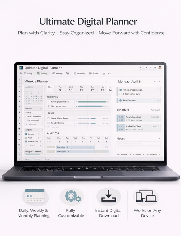The image size is (181, 236).
Task: Go to previous day arrow beside Monday, April 8
Action: (x=155, y=82)
